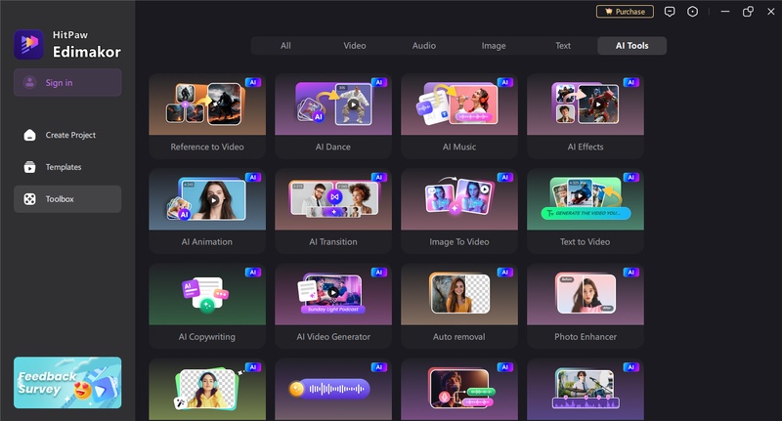Select the AI Tools tab
The height and width of the screenshot is (421, 782).
pyautogui.click(x=631, y=45)
